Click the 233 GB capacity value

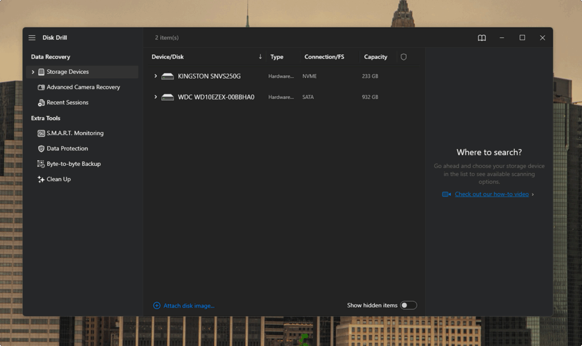[370, 76]
